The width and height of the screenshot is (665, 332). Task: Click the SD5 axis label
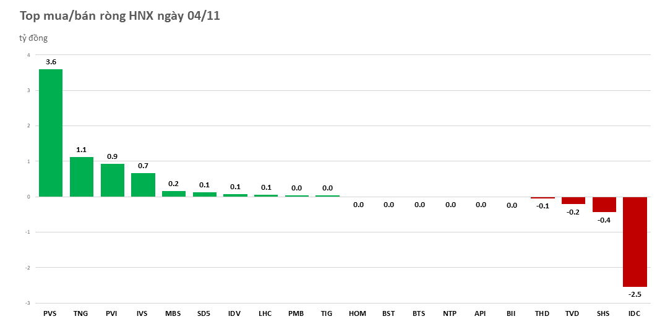tap(204, 313)
